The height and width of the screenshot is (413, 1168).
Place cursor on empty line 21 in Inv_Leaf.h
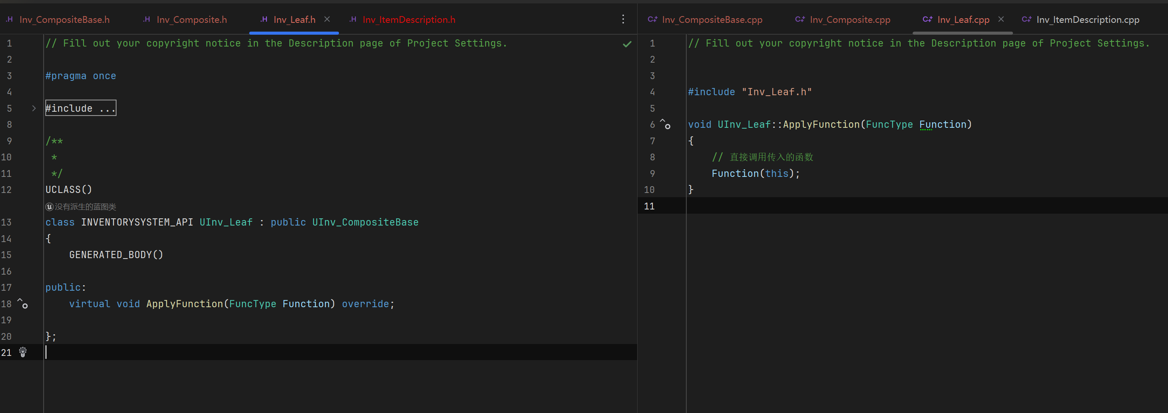[x=340, y=352]
